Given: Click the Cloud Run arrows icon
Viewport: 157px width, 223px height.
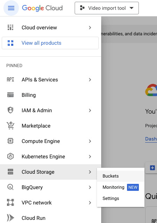Looking at the screenshot, I should [10, 218].
